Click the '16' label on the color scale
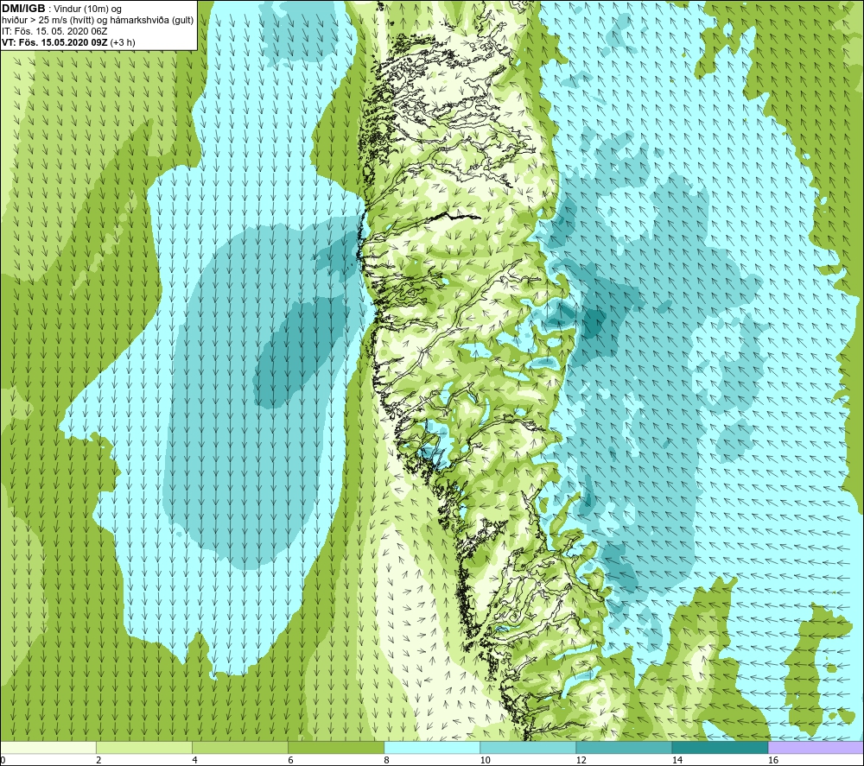This screenshot has width=864, height=766. point(772,760)
